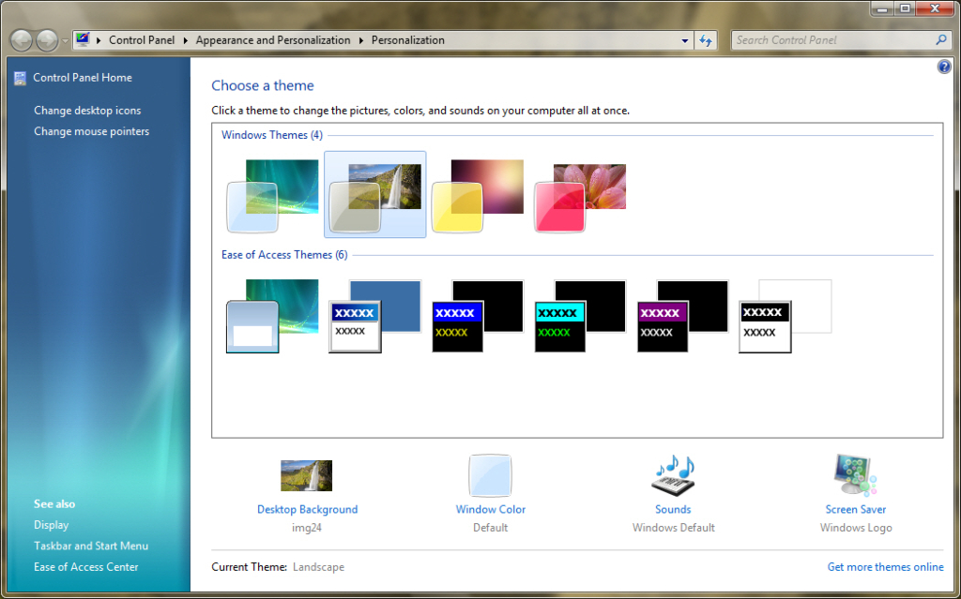This screenshot has height=599, width=961.
Task: Choose the Windows Classic blue theme
Action: 375,316
